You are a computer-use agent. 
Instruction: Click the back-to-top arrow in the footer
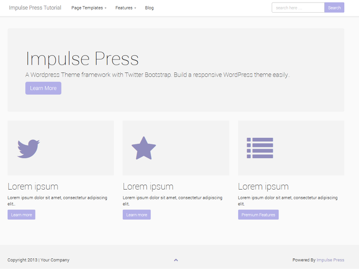point(176,260)
